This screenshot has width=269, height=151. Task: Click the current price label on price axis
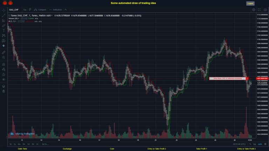pos(262,83)
